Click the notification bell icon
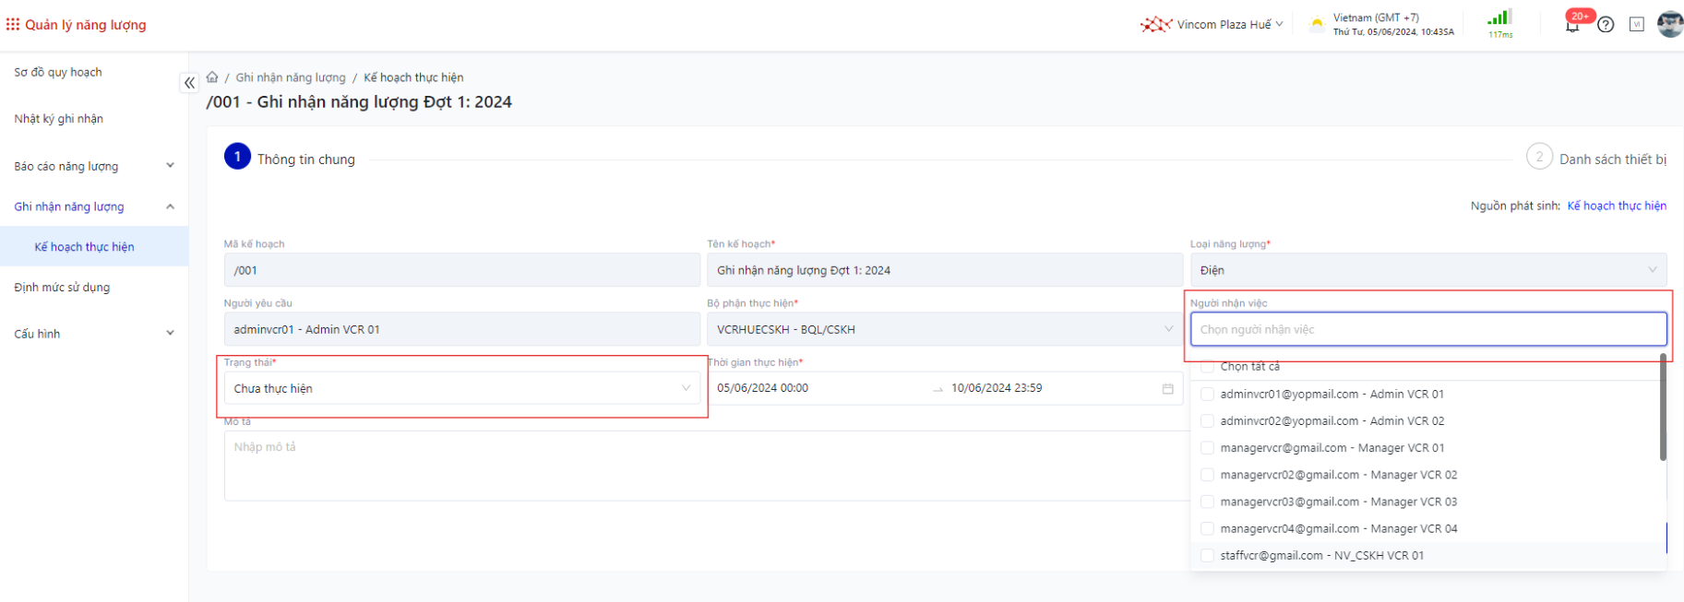The width and height of the screenshot is (1684, 602). [1572, 26]
